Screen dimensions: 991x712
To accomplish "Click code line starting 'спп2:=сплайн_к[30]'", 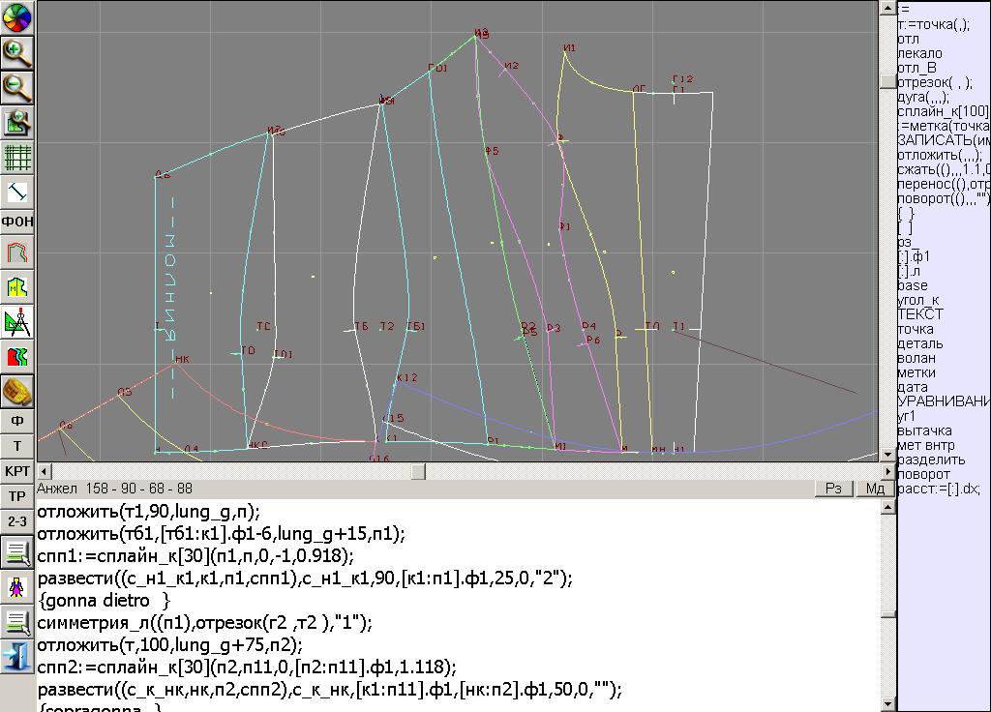I will [247, 667].
